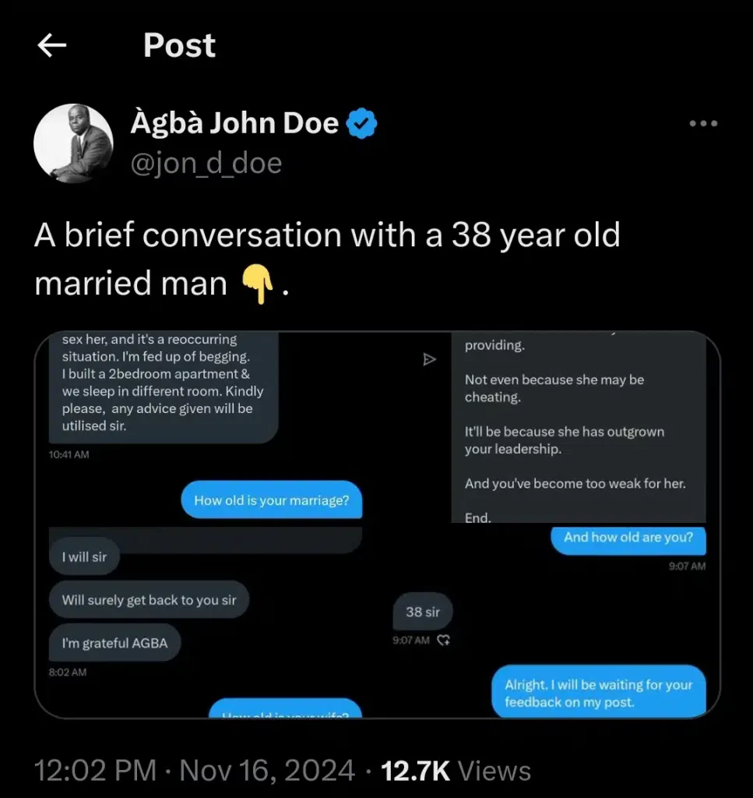Screen dimensions: 753x798
Task: Click the "Post" header title
Action: [179, 47]
